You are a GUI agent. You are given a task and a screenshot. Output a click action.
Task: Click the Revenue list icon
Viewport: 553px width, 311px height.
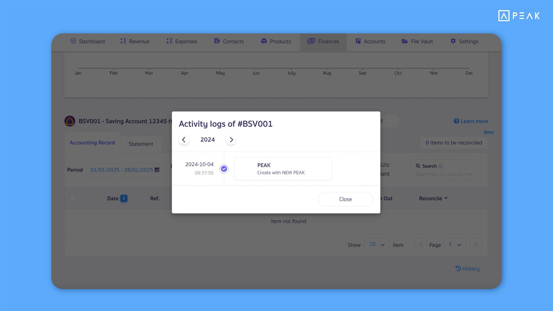[123, 41]
